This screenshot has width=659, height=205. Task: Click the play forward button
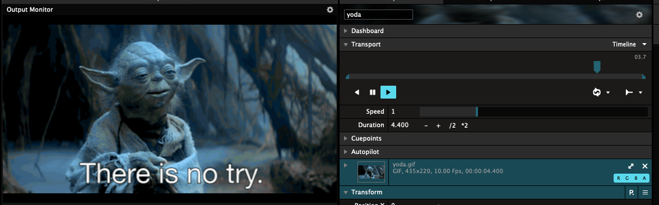click(388, 92)
